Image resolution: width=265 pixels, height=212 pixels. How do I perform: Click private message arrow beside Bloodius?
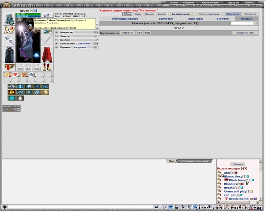click(220, 183)
